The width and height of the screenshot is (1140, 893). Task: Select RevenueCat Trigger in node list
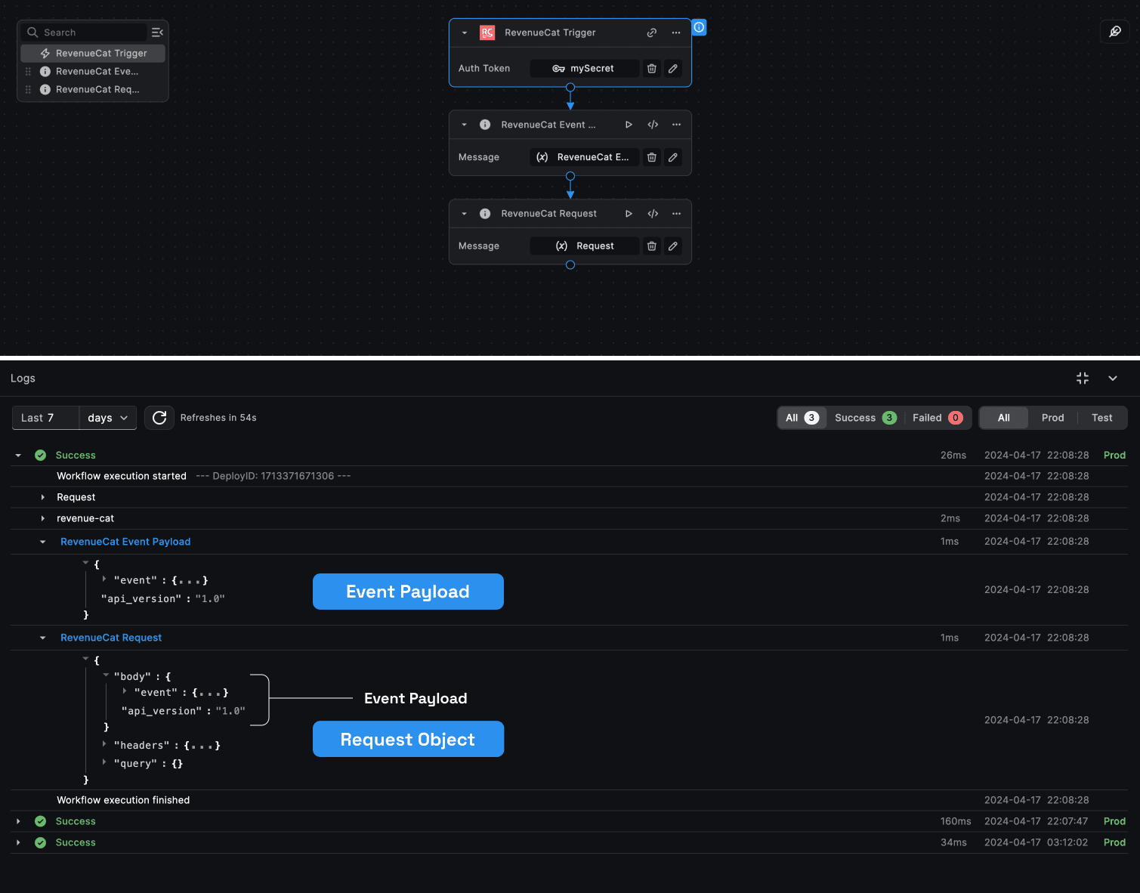93,54
